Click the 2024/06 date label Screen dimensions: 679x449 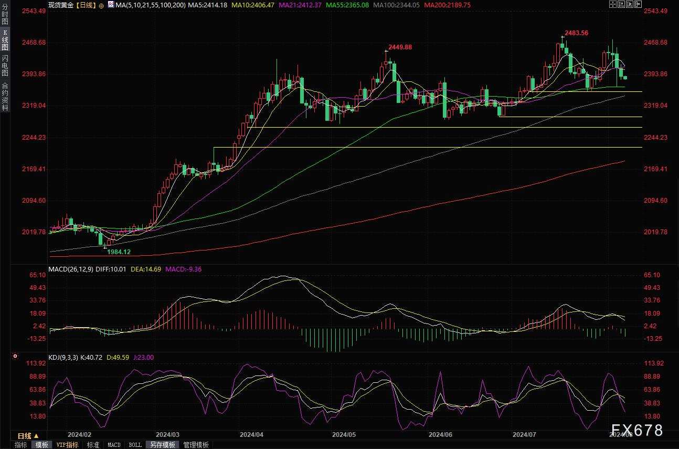440,435
